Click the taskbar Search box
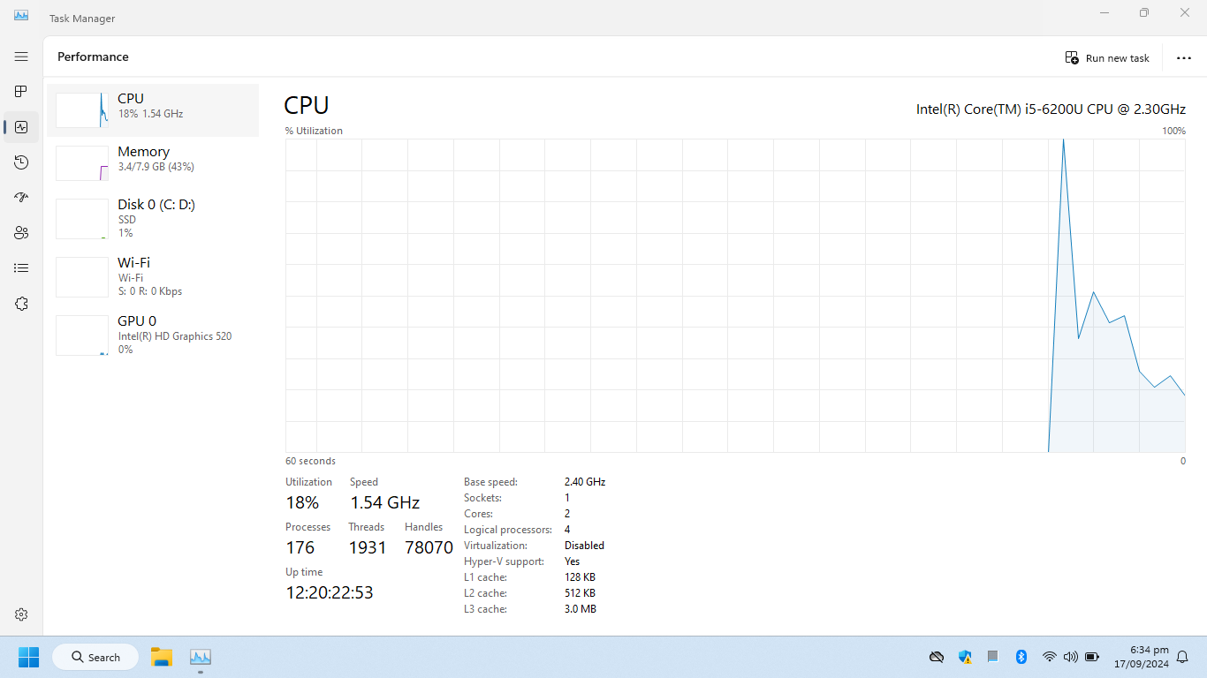This screenshot has height=678, width=1207. click(x=95, y=657)
